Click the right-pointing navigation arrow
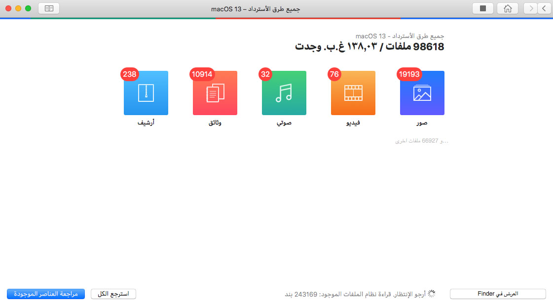The image size is (553, 304). [530, 8]
